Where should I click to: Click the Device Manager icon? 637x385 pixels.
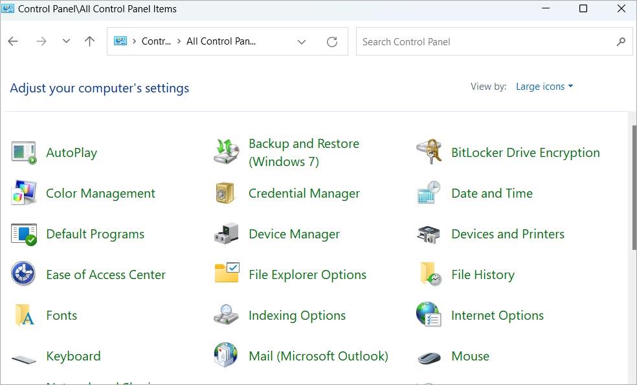[227, 233]
